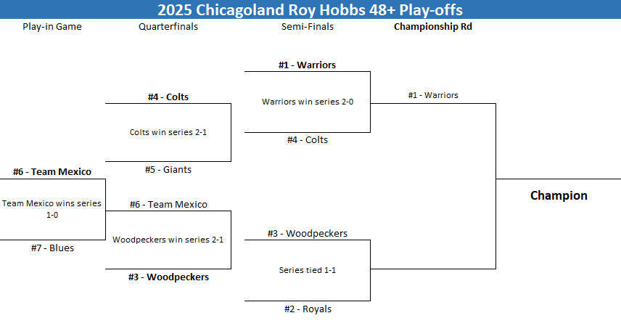621x326 pixels.
Task: Select the '#5 - Giants' entry
Action: pyautogui.click(x=168, y=169)
